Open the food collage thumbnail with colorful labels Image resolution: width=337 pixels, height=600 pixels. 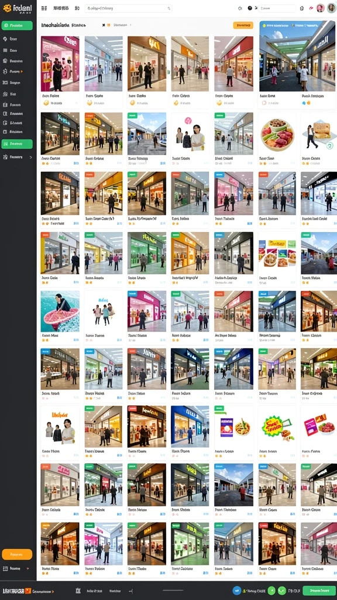277,253
